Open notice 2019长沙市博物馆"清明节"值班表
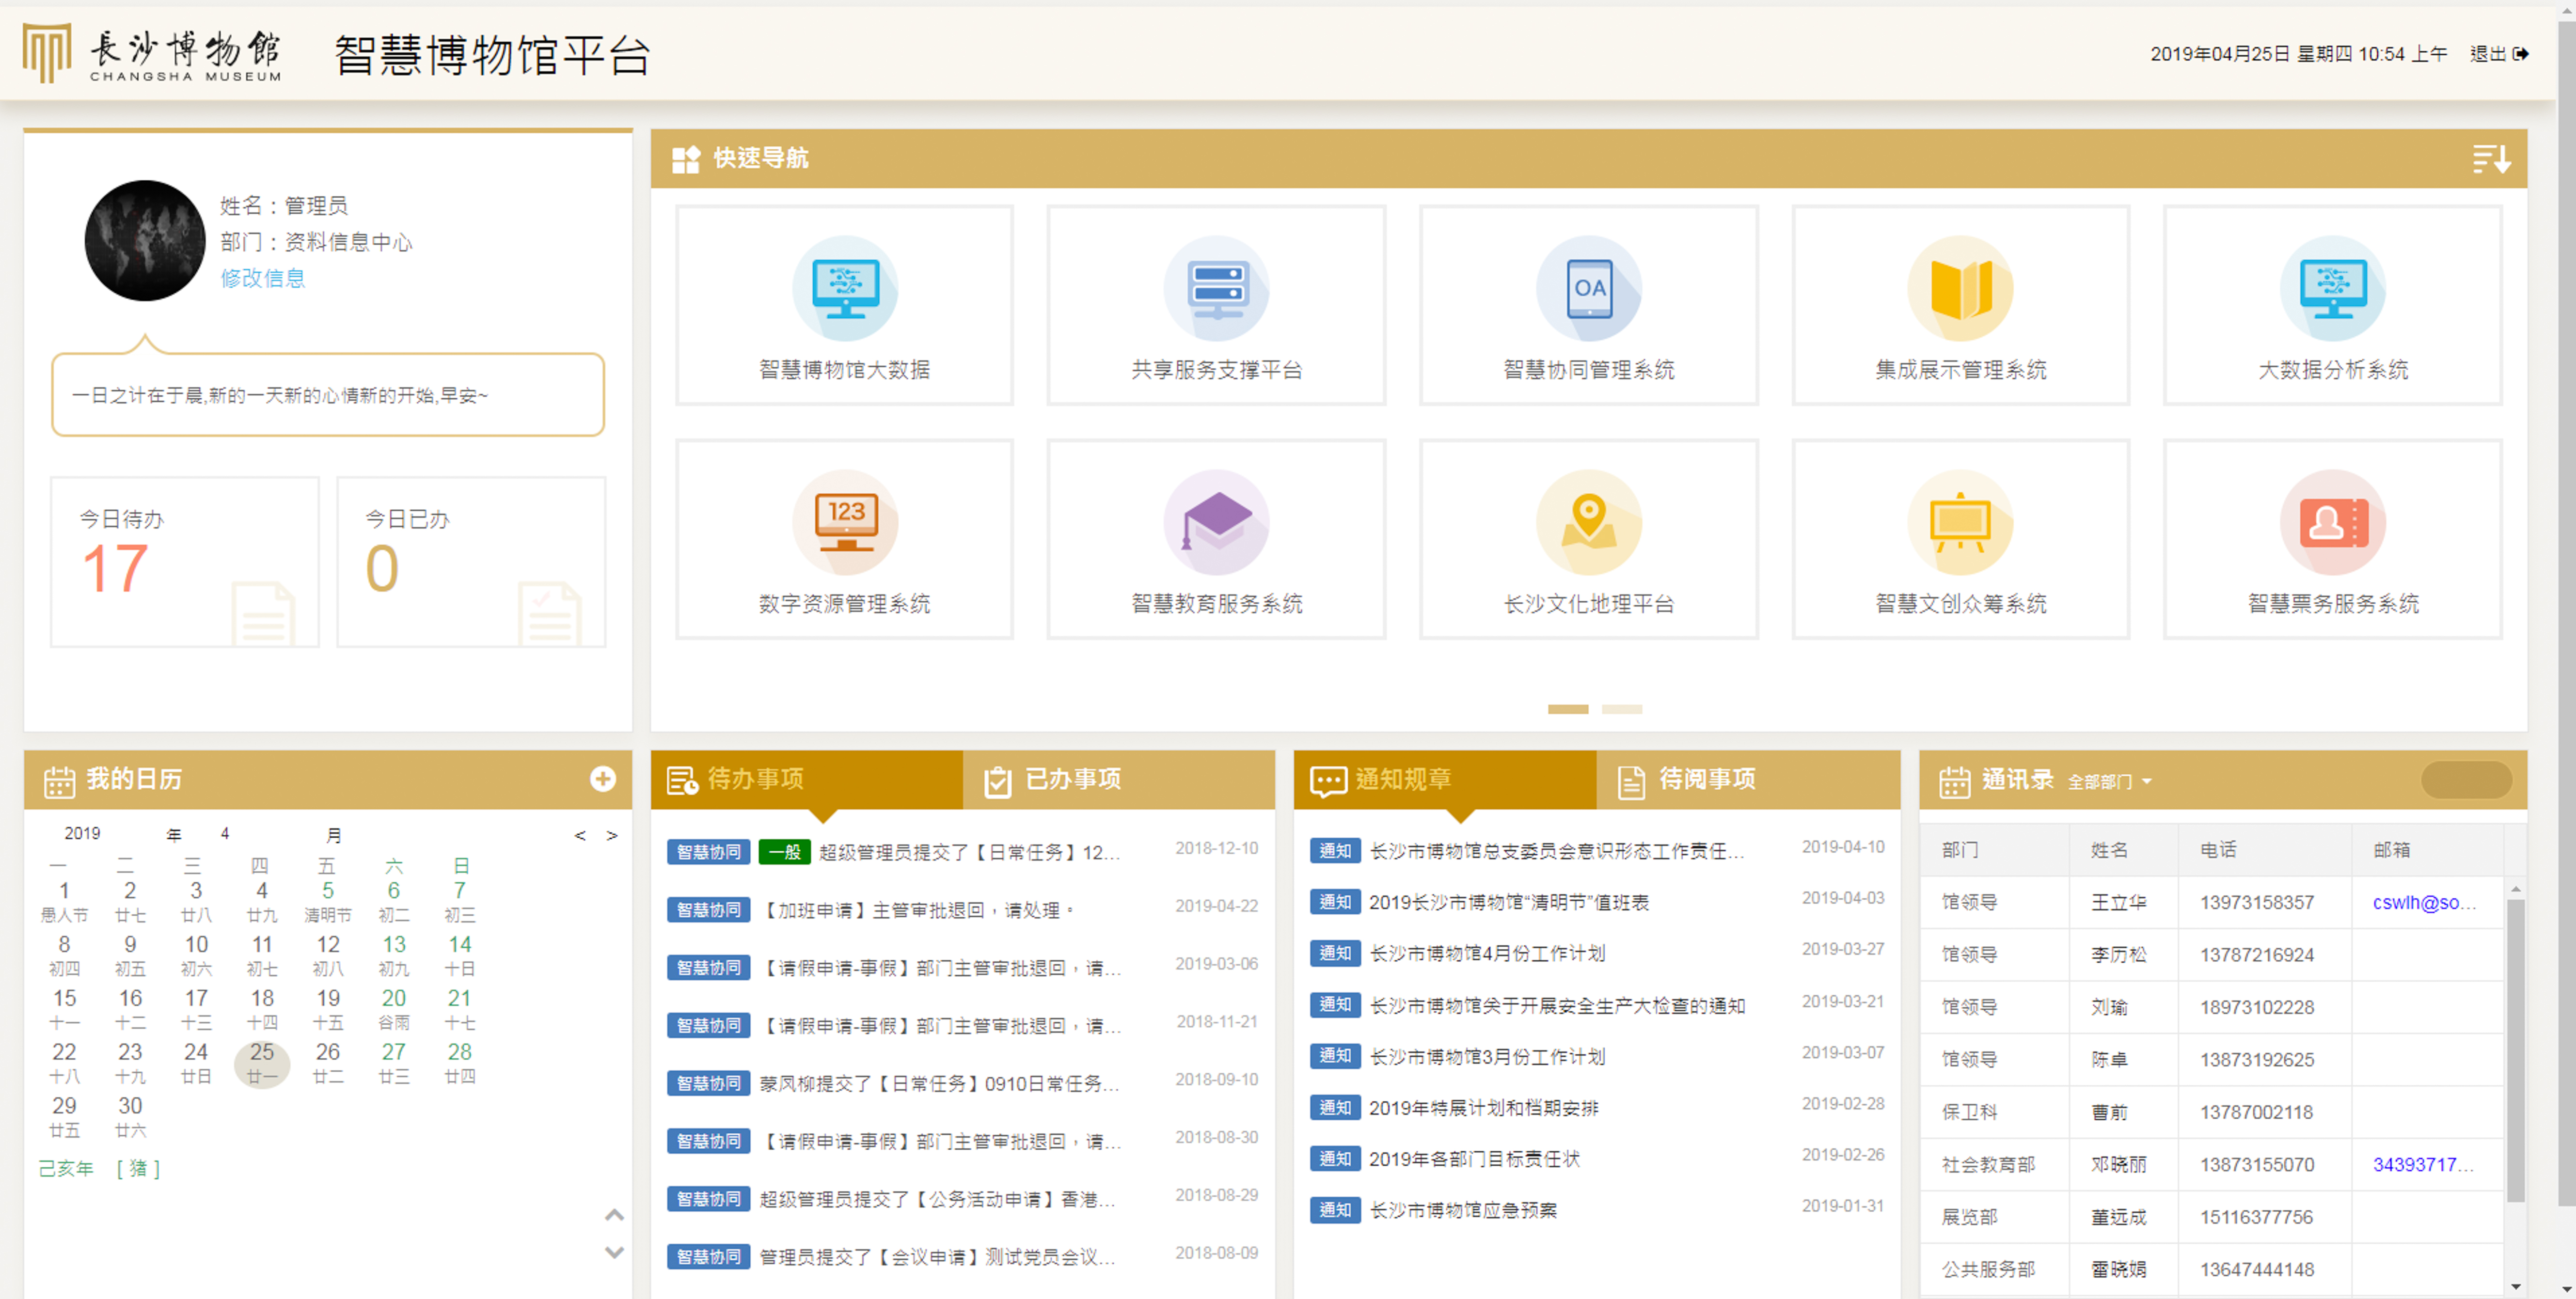The image size is (2576, 1299). click(1508, 902)
